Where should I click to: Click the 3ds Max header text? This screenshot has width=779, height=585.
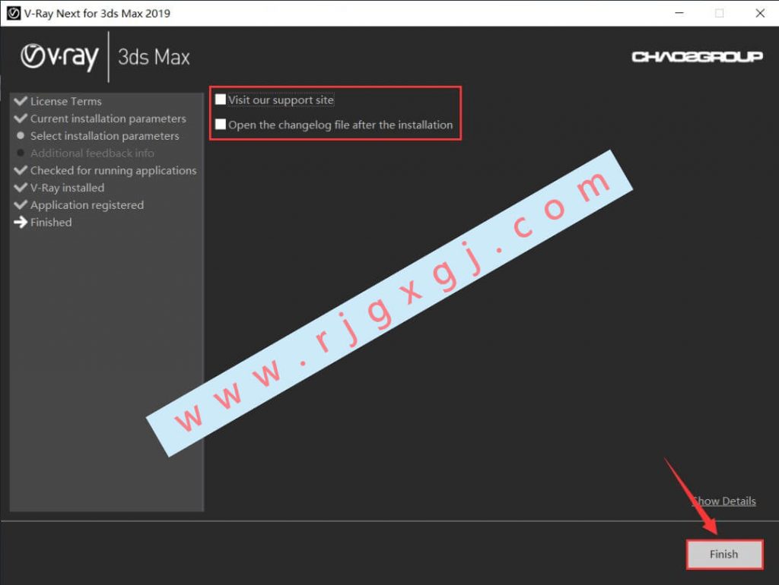(x=154, y=57)
